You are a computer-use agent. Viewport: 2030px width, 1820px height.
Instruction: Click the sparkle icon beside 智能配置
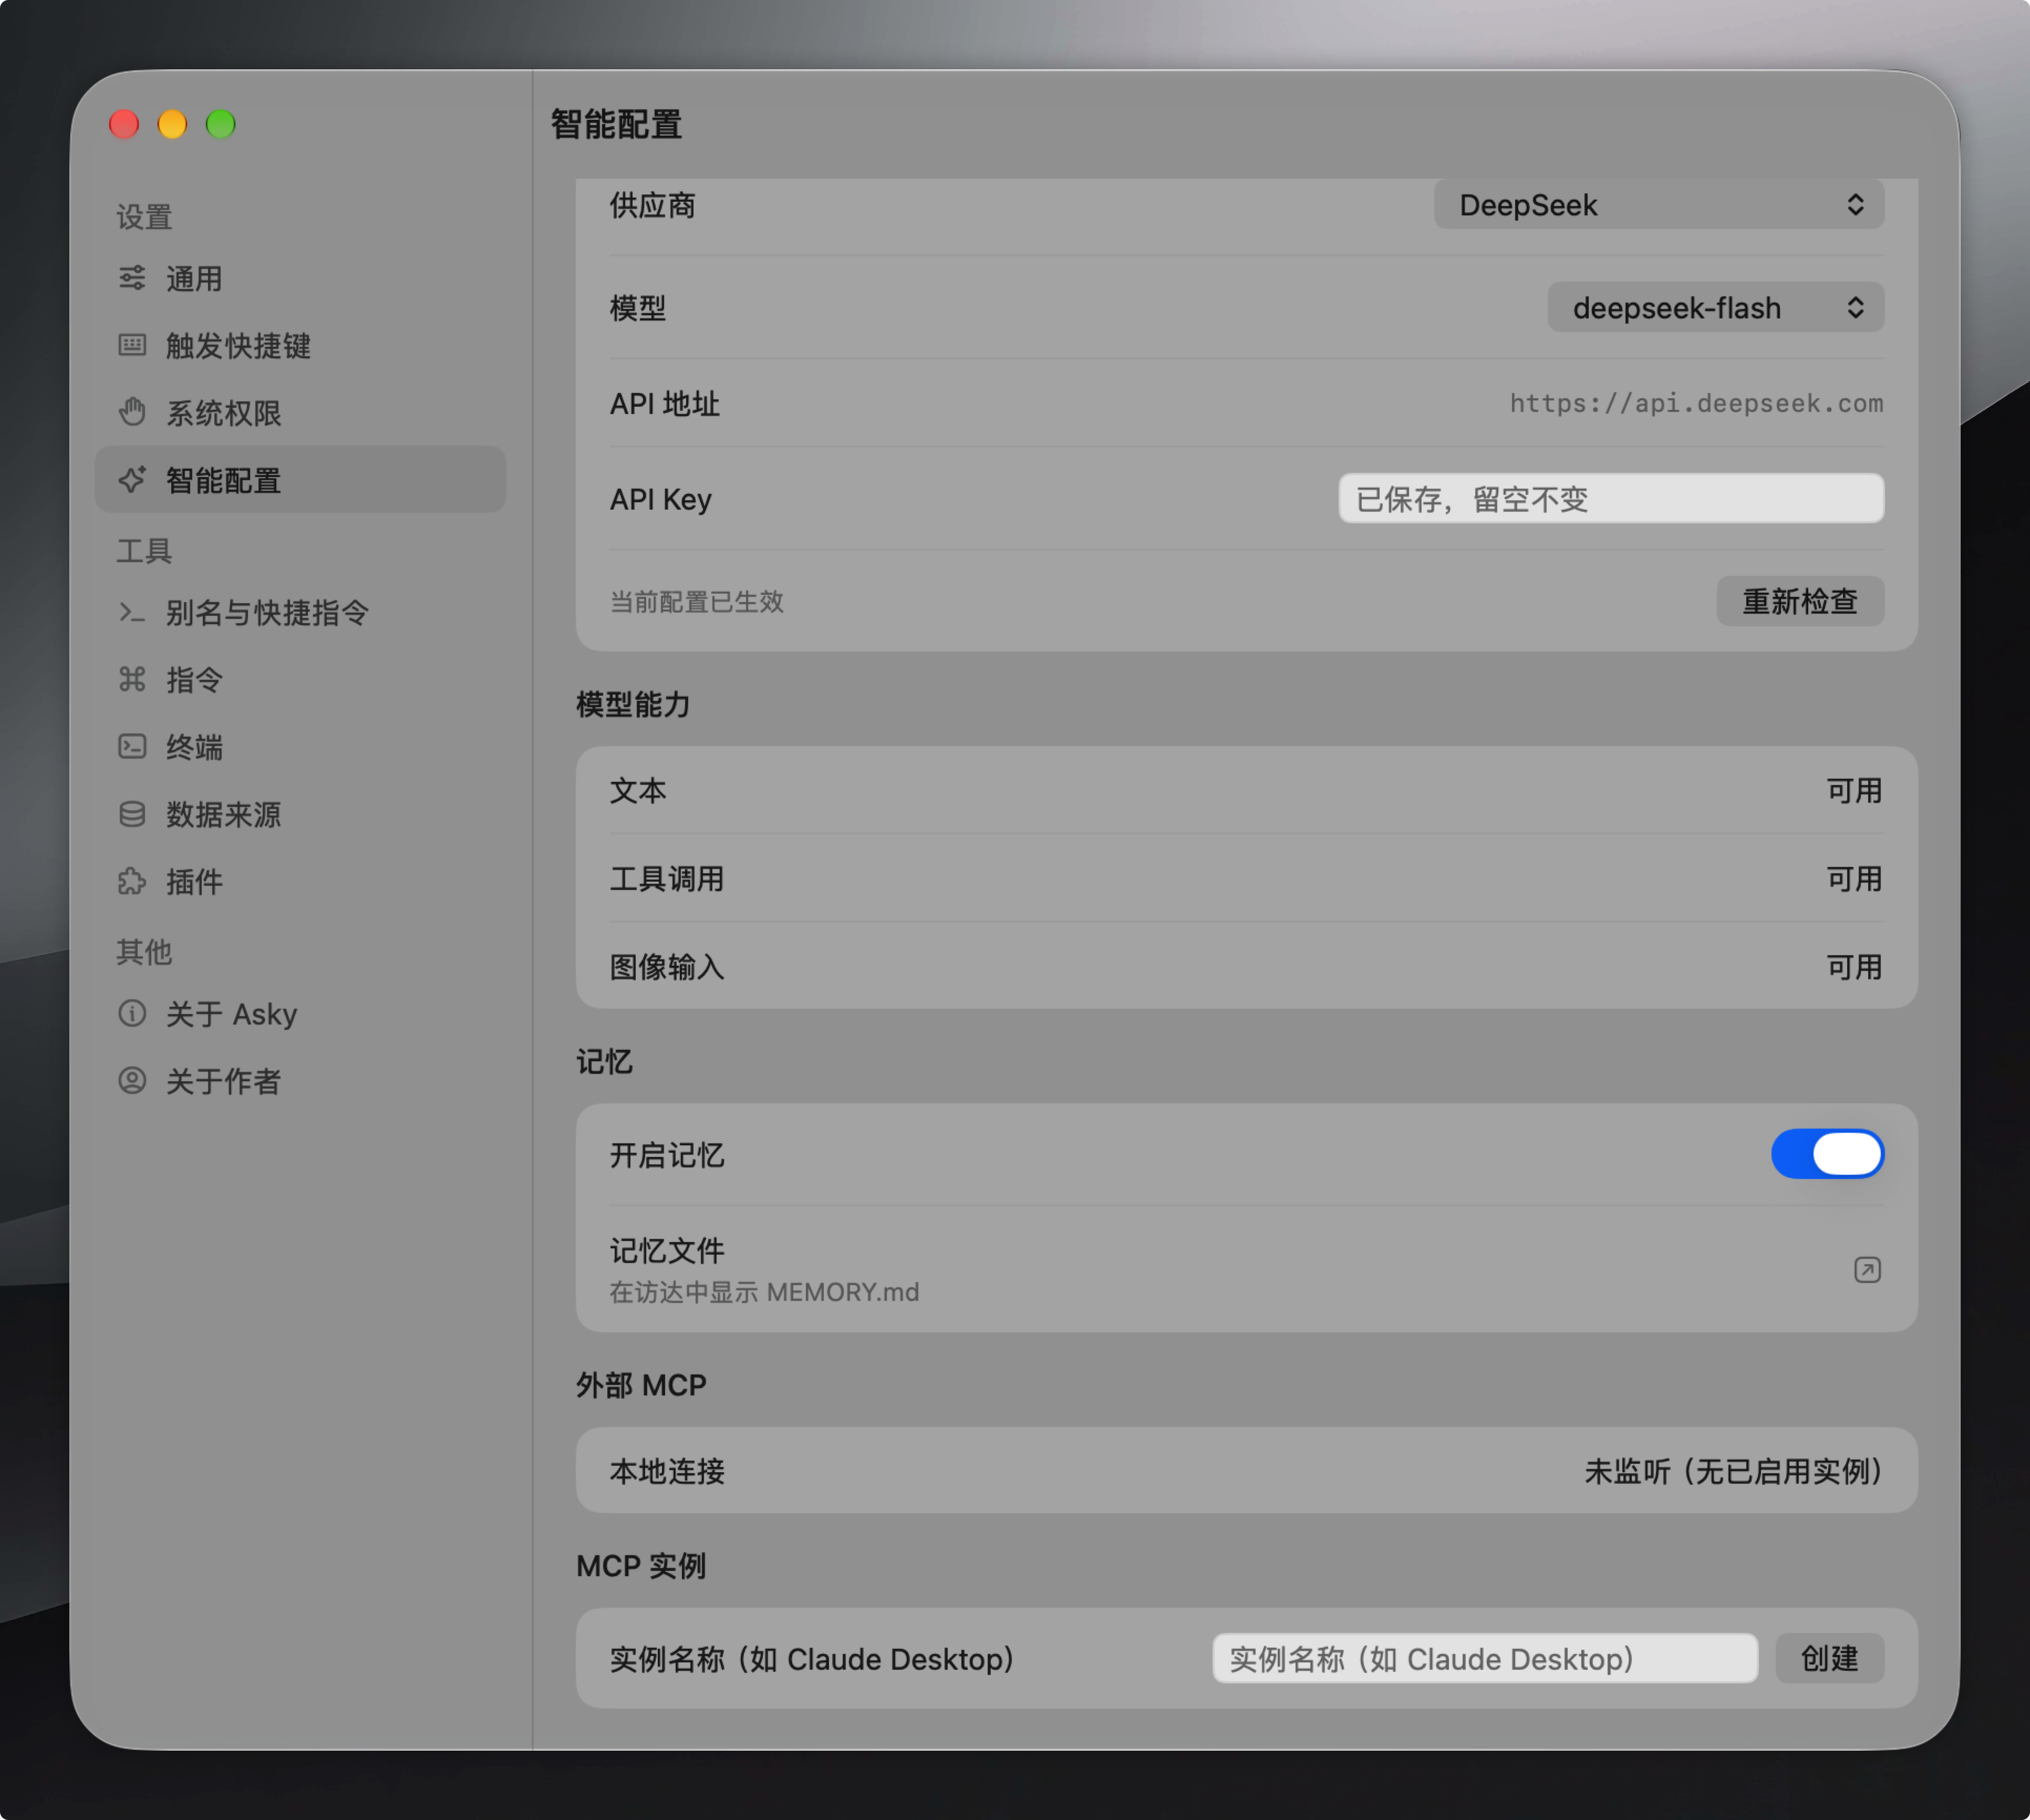point(132,480)
